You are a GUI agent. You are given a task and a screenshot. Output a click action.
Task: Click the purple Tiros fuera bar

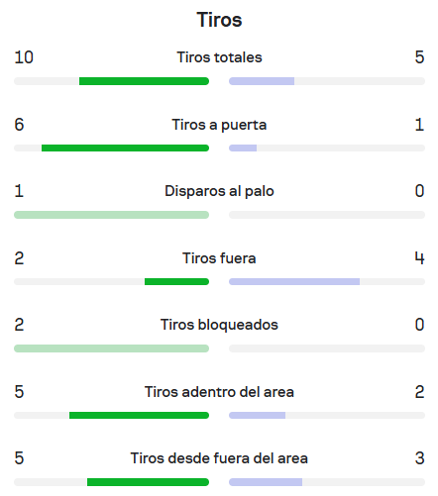(294, 282)
